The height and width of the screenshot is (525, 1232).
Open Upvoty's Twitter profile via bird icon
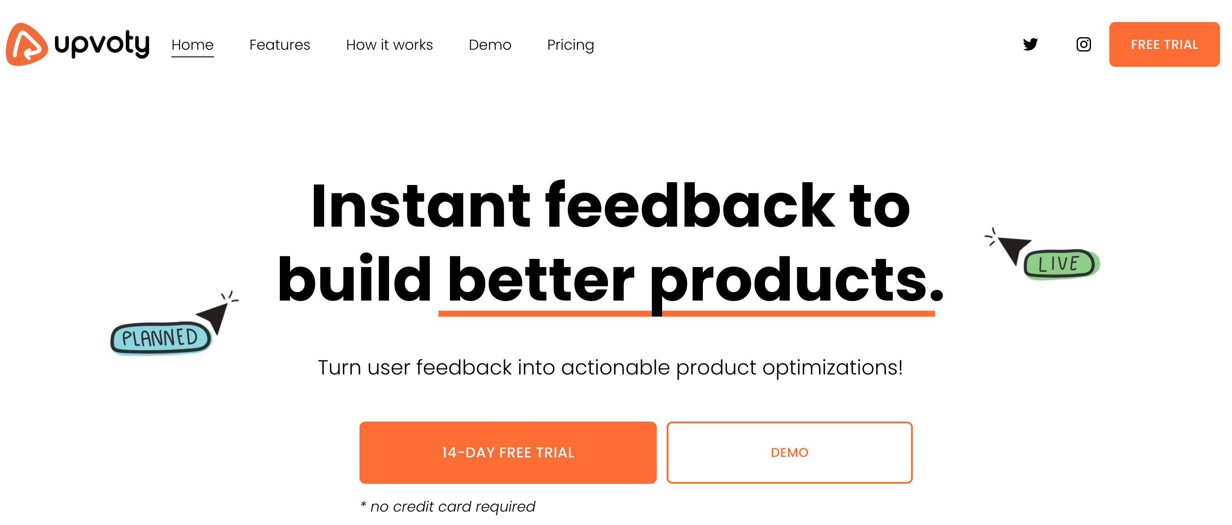pyautogui.click(x=1031, y=44)
